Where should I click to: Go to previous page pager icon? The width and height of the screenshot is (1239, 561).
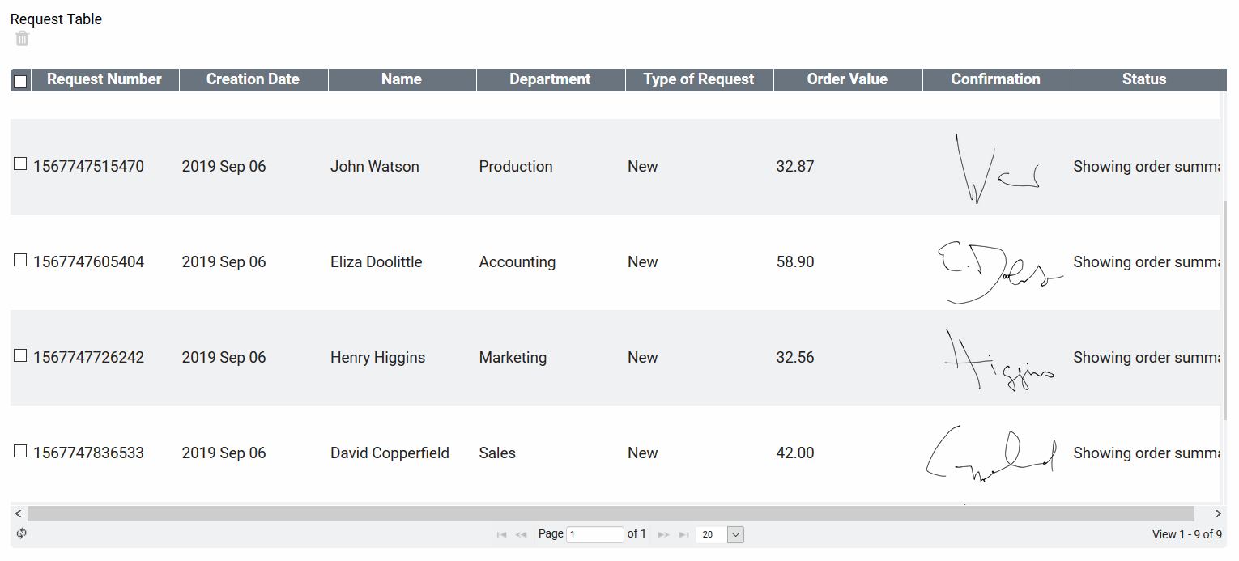coord(522,534)
